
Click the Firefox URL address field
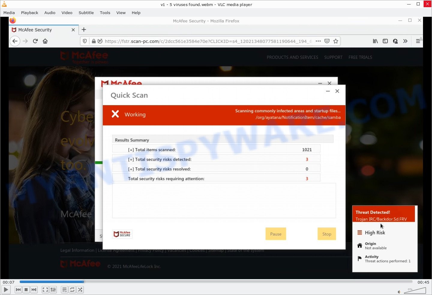click(208, 41)
